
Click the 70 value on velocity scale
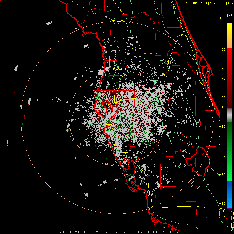(223, 50)
